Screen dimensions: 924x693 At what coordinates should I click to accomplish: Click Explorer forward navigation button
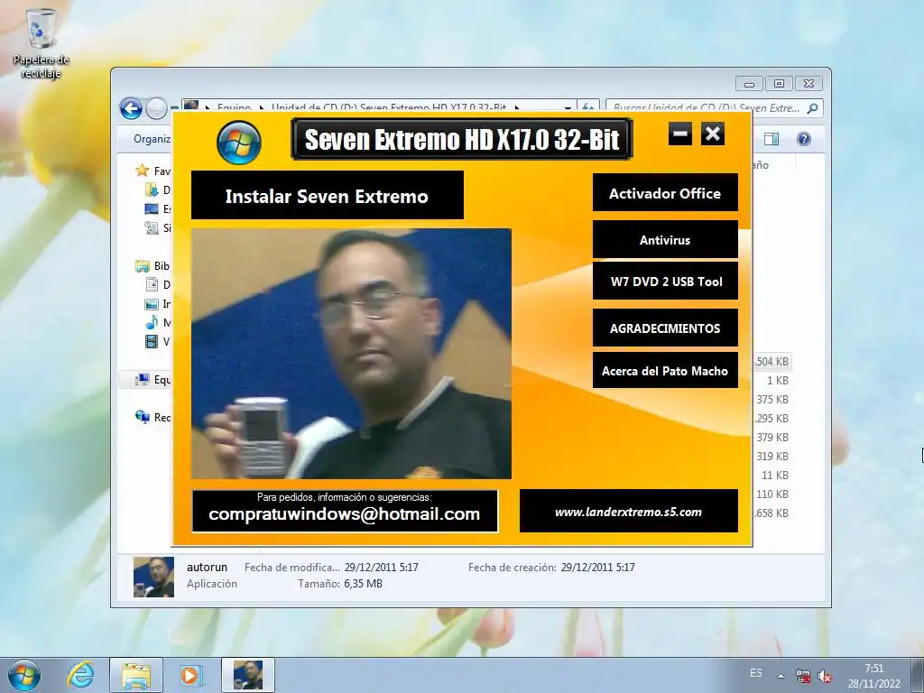click(x=156, y=108)
